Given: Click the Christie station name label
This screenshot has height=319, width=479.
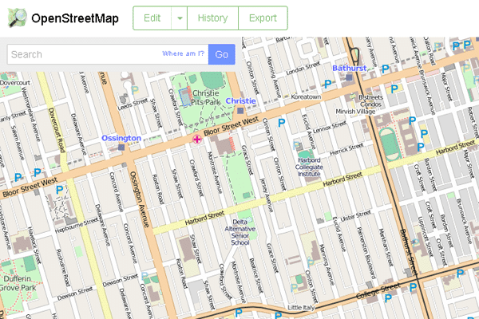Looking at the screenshot, I should [241, 100].
